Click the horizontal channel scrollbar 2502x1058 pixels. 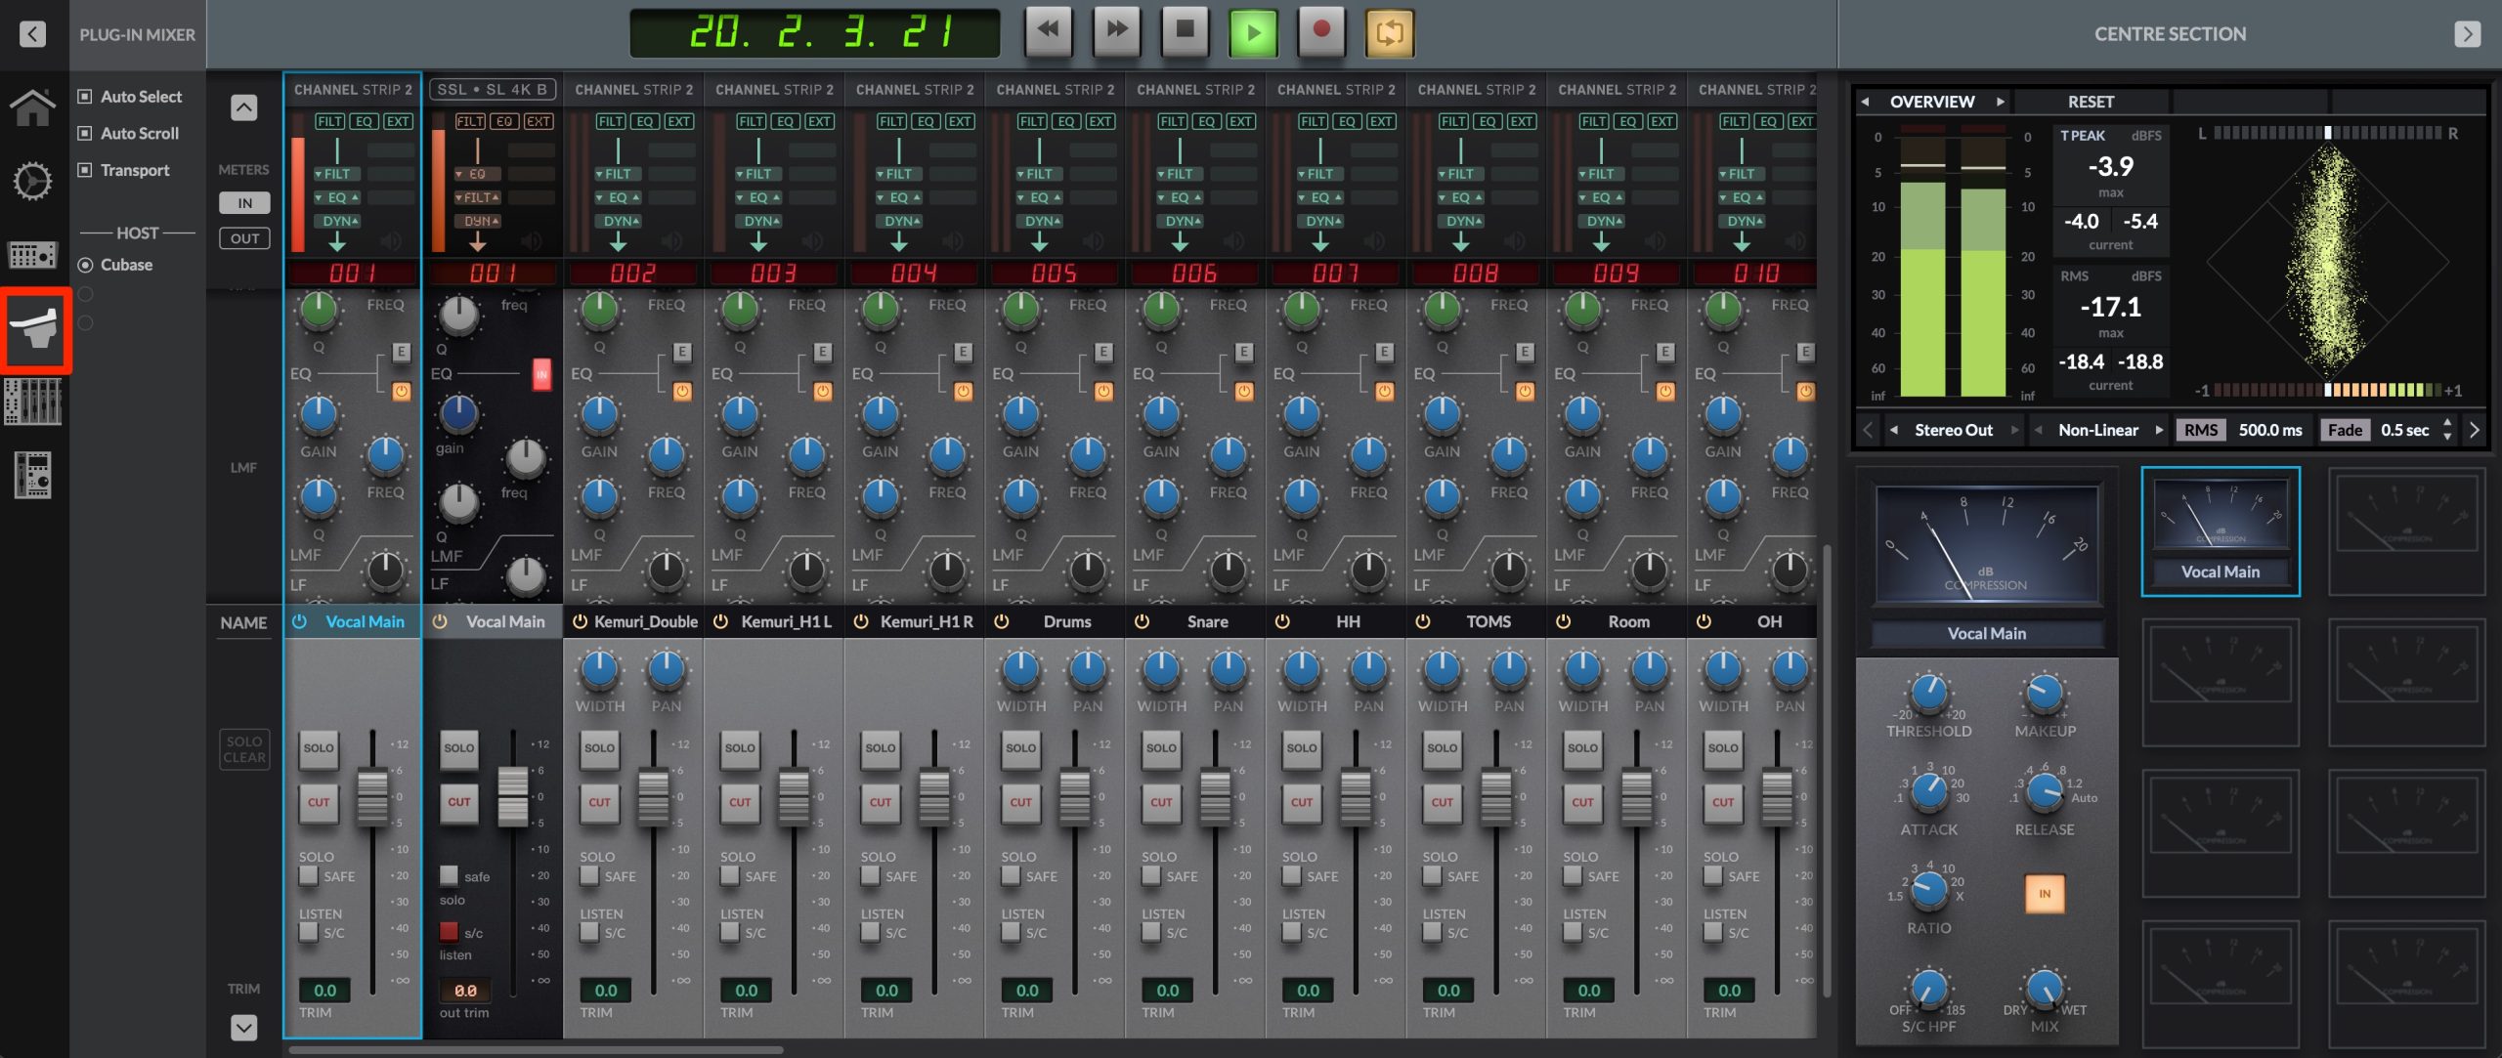point(536,1051)
